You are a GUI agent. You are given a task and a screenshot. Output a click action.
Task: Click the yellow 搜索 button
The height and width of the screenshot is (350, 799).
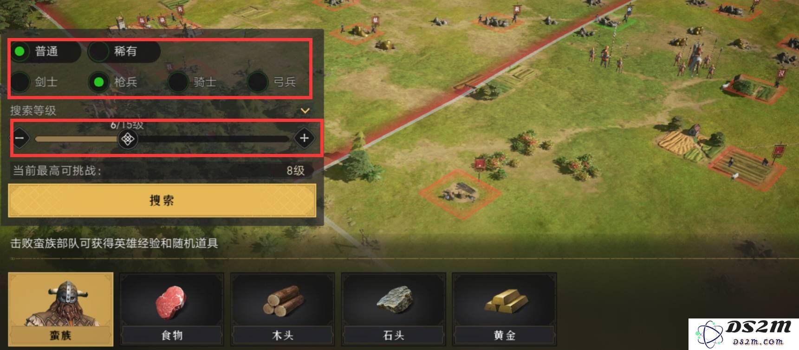pos(162,200)
